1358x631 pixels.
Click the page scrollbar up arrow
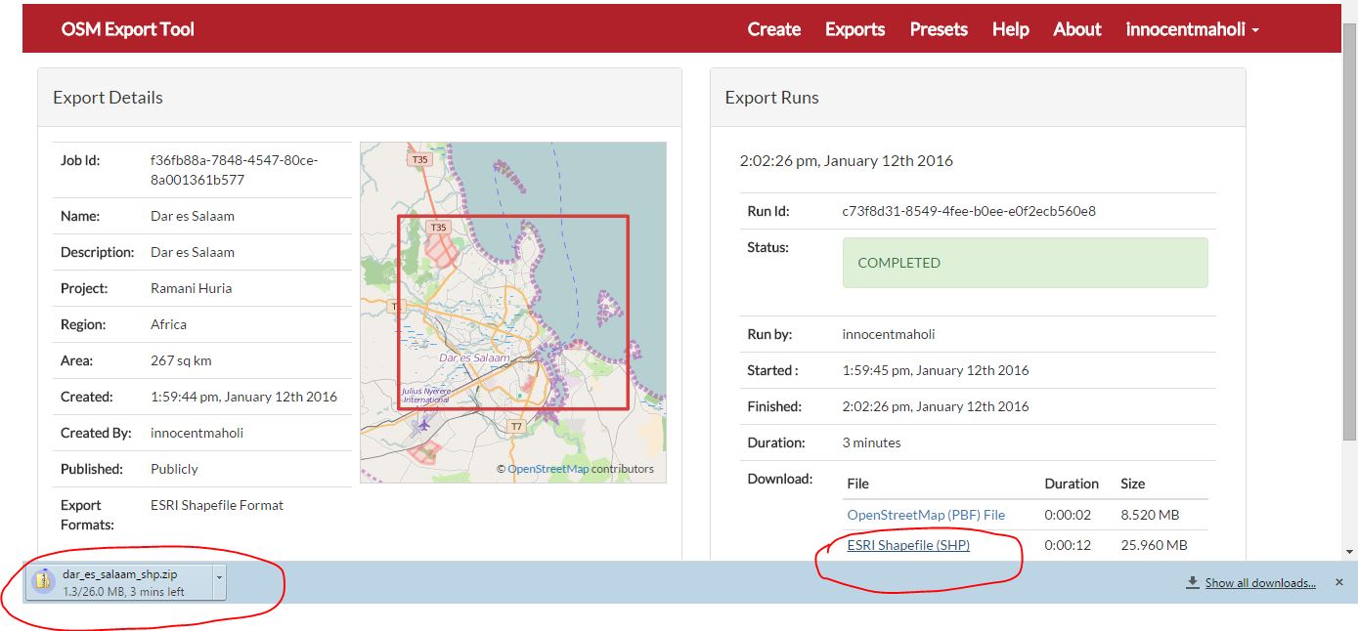1349,10
